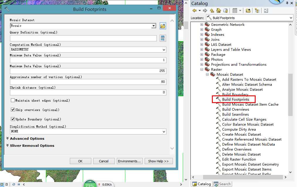Pause drawing with the pause icon
This screenshot has width=297, height=187.
coord(19,184)
